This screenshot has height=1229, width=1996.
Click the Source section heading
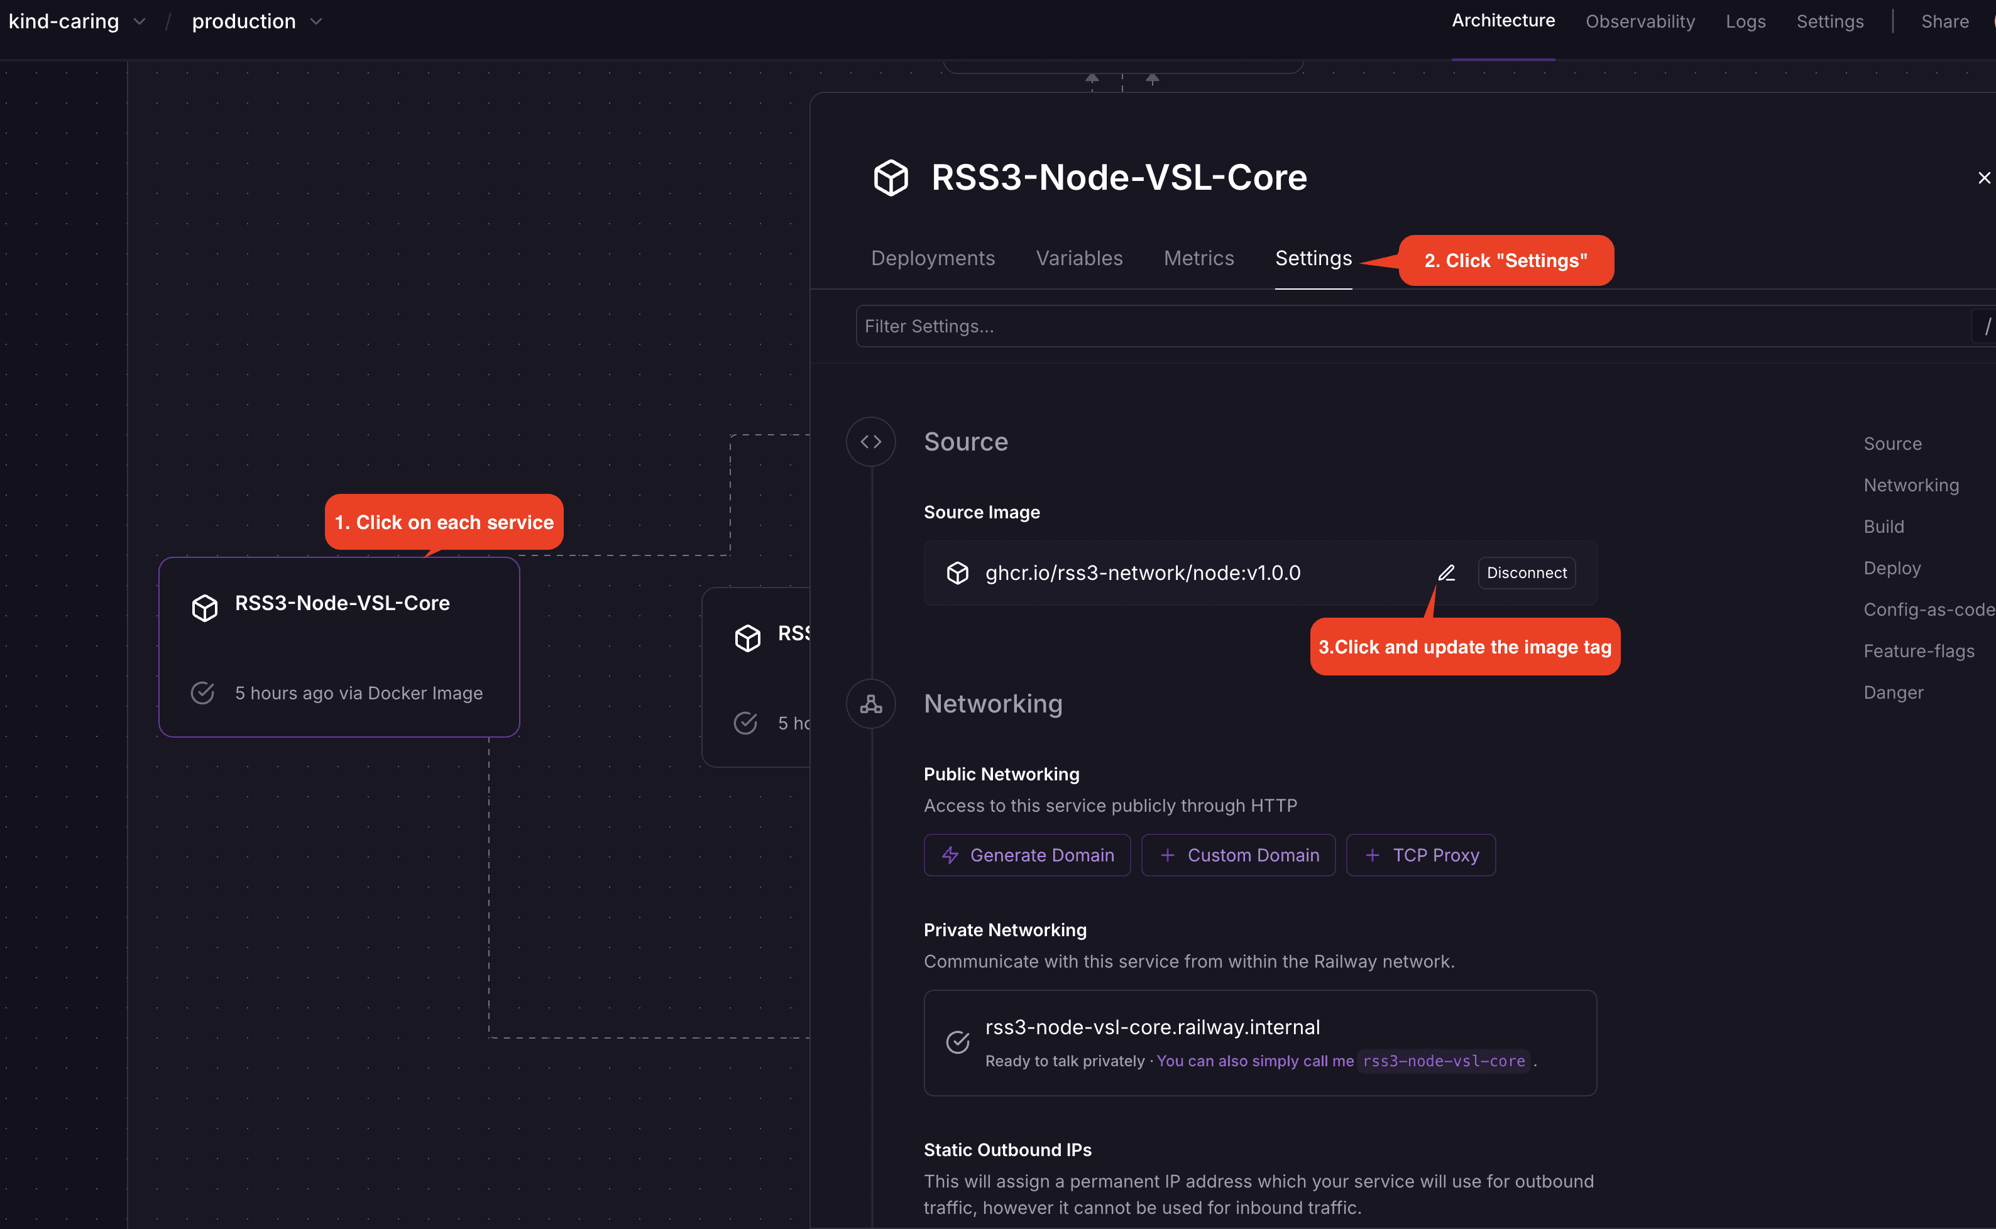pos(965,441)
